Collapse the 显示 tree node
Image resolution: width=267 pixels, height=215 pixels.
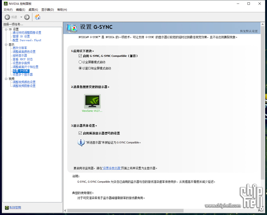pos(6,45)
